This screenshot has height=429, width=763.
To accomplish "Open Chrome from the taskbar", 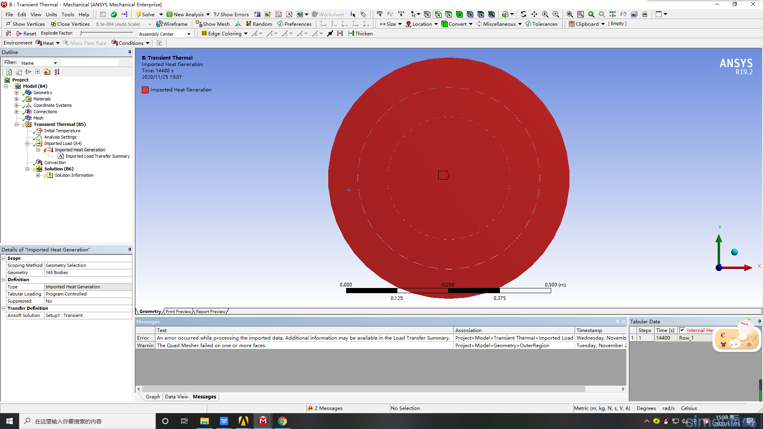I will click(x=283, y=421).
